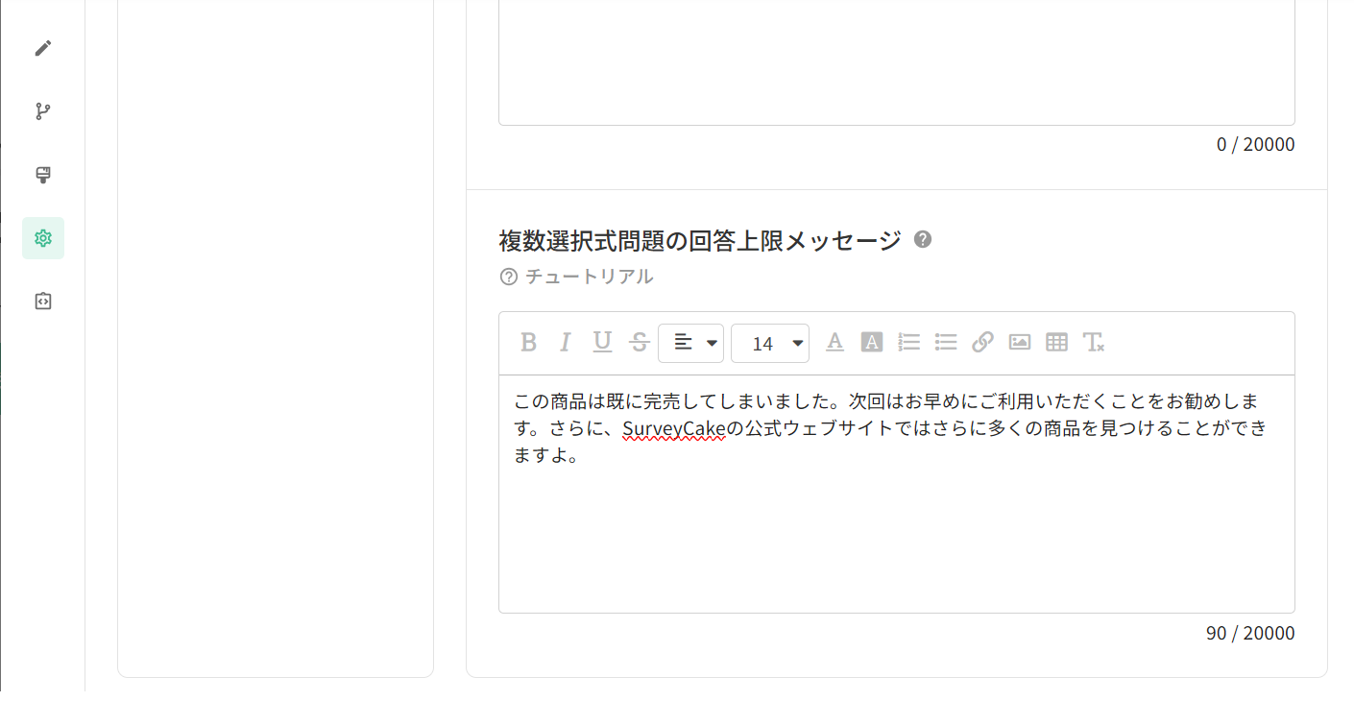Click the 複数選択式問題の回答上限メッセージ heading
The height and width of the screenshot is (701, 1354).
click(700, 240)
